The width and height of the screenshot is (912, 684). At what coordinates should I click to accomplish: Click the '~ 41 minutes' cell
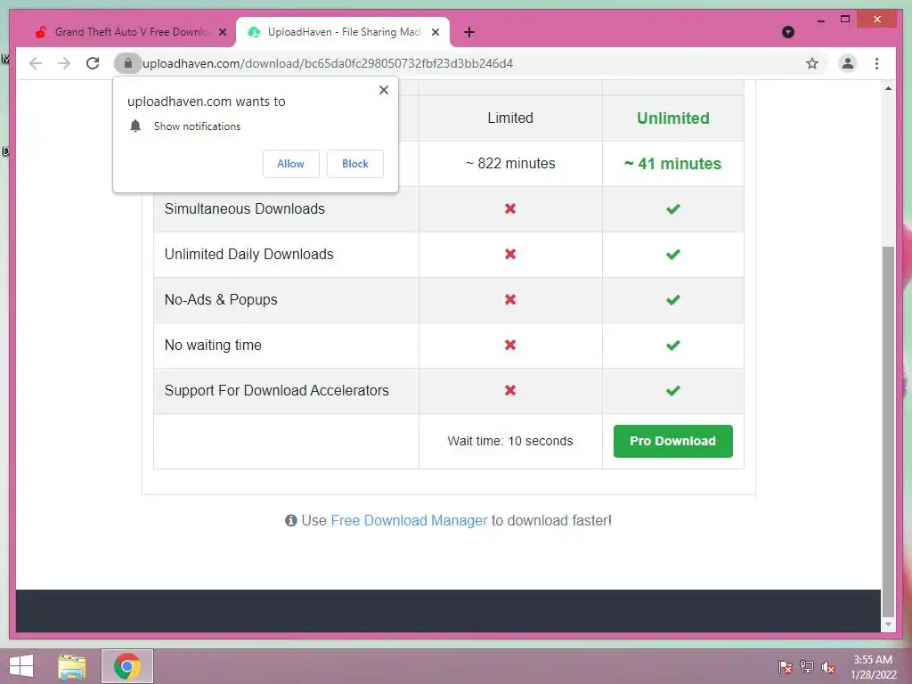673,164
